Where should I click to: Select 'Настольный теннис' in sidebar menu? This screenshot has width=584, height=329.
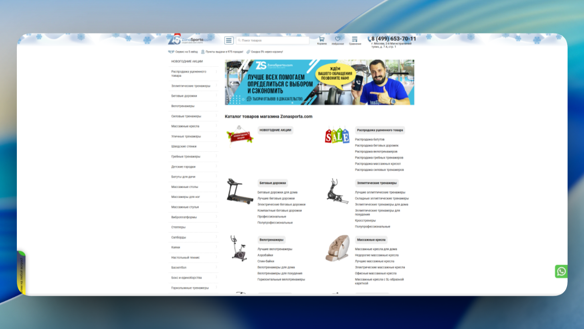[x=185, y=258]
